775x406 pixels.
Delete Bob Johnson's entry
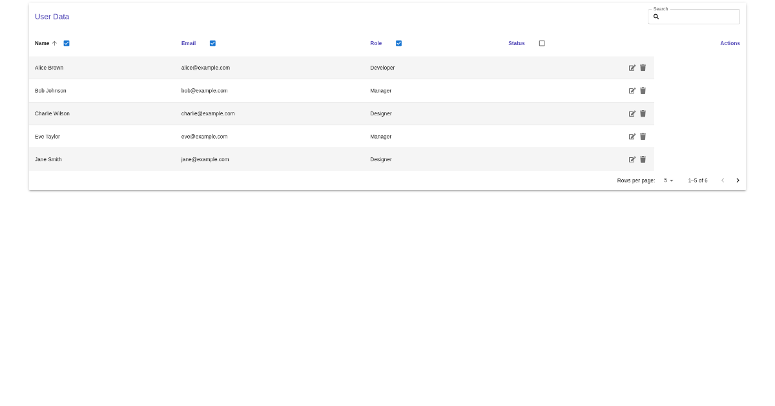643,90
